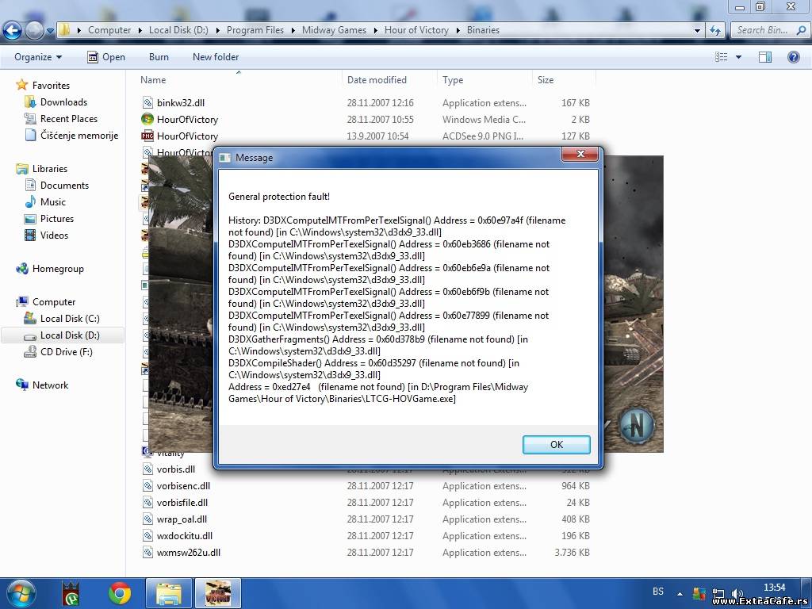Image resolution: width=812 pixels, height=609 pixels.
Task: Open Čišćenje memorije in Favorites
Action: click(x=79, y=135)
